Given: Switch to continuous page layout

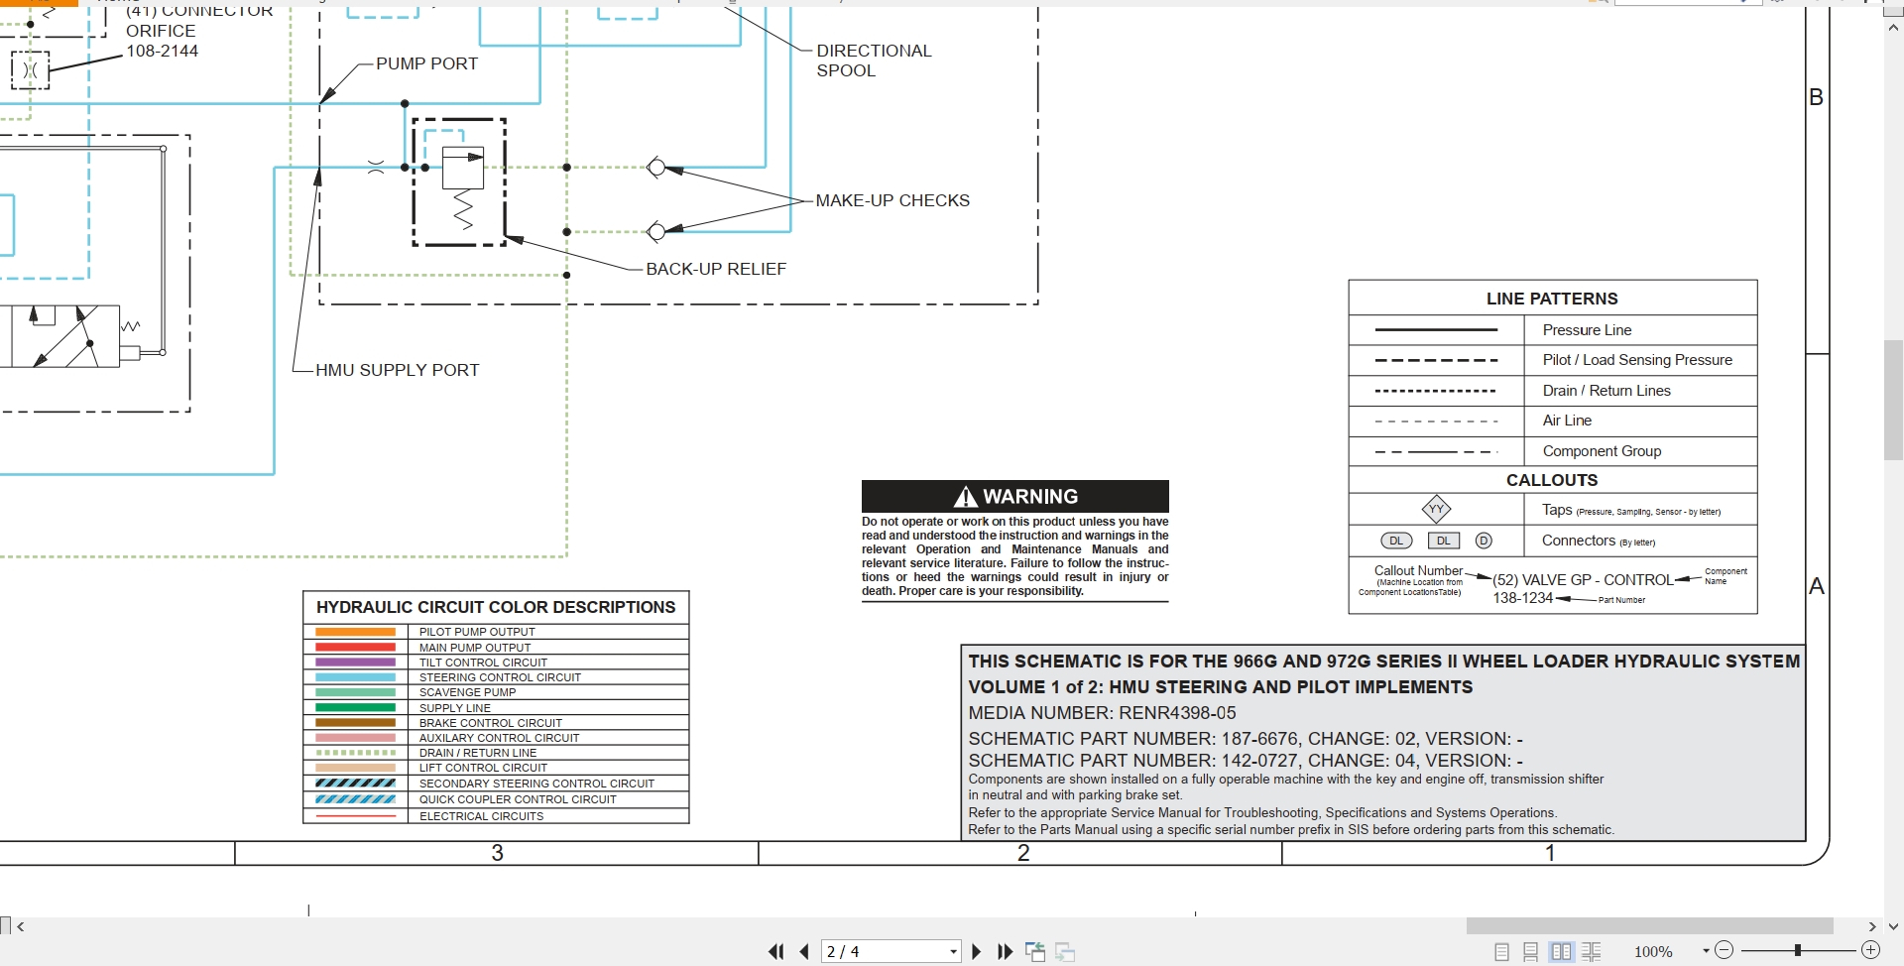Looking at the screenshot, I should pyautogui.click(x=1531, y=952).
